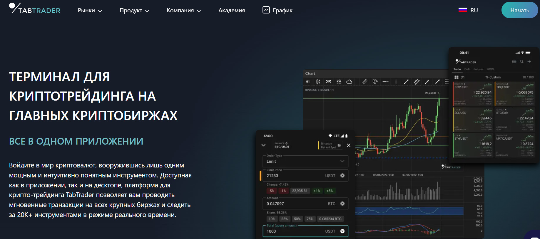Select the ruler measure tool

point(365,82)
